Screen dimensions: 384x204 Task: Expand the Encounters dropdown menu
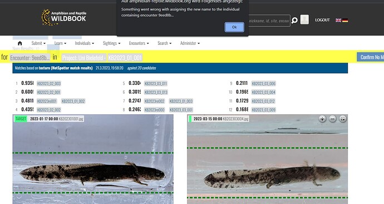[139, 43]
